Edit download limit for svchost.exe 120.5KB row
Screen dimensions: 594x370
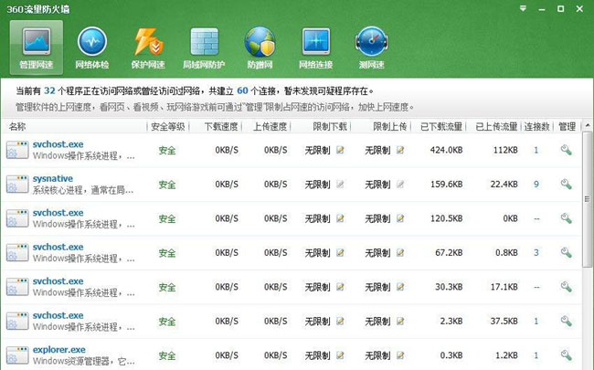click(x=340, y=218)
